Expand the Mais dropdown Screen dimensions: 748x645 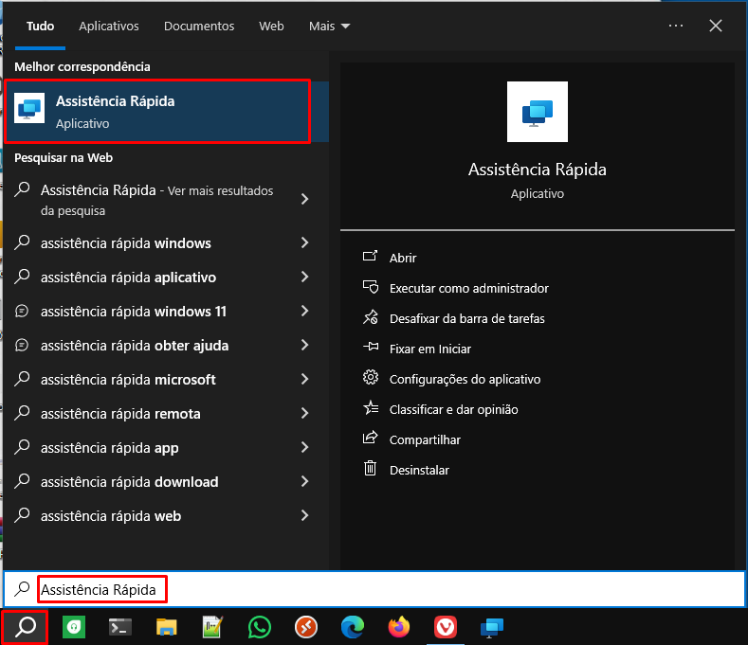coord(329,26)
